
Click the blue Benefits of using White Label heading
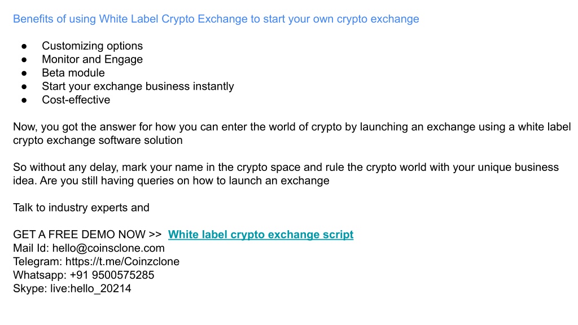(216, 19)
